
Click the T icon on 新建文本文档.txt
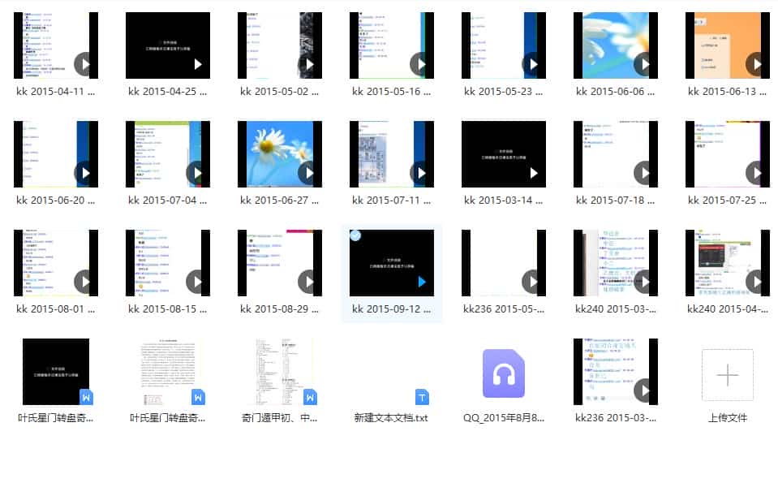pyautogui.click(x=420, y=398)
